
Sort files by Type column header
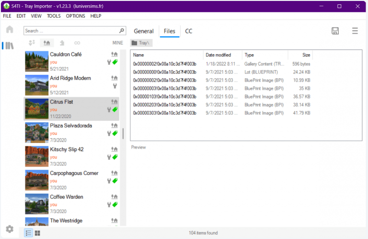[x=265, y=55]
